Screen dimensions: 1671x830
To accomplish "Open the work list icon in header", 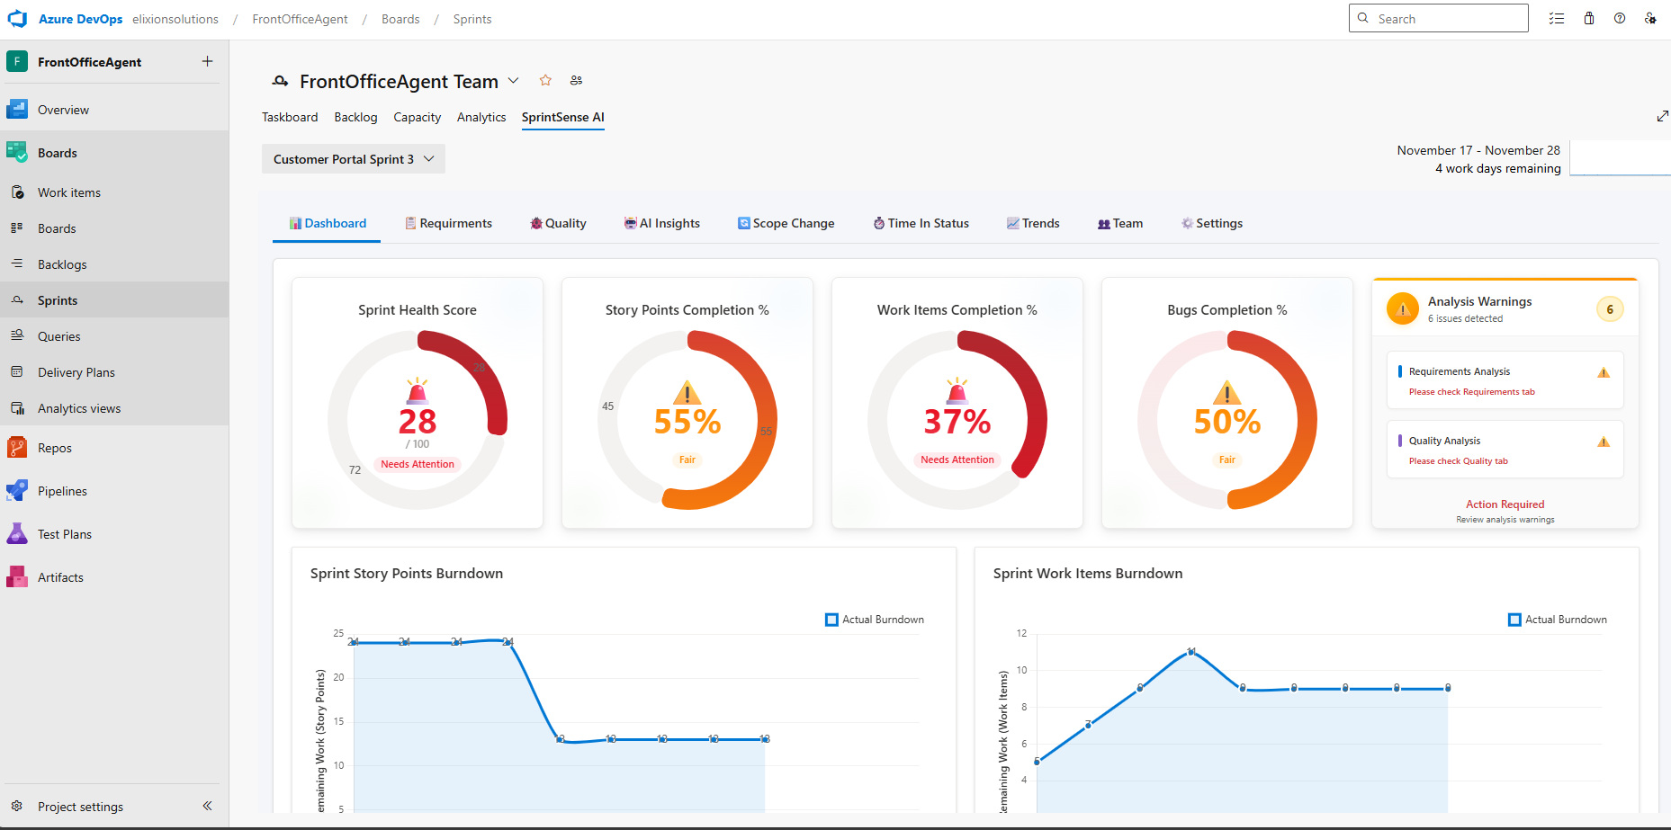I will pyautogui.click(x=1557, y=19).
